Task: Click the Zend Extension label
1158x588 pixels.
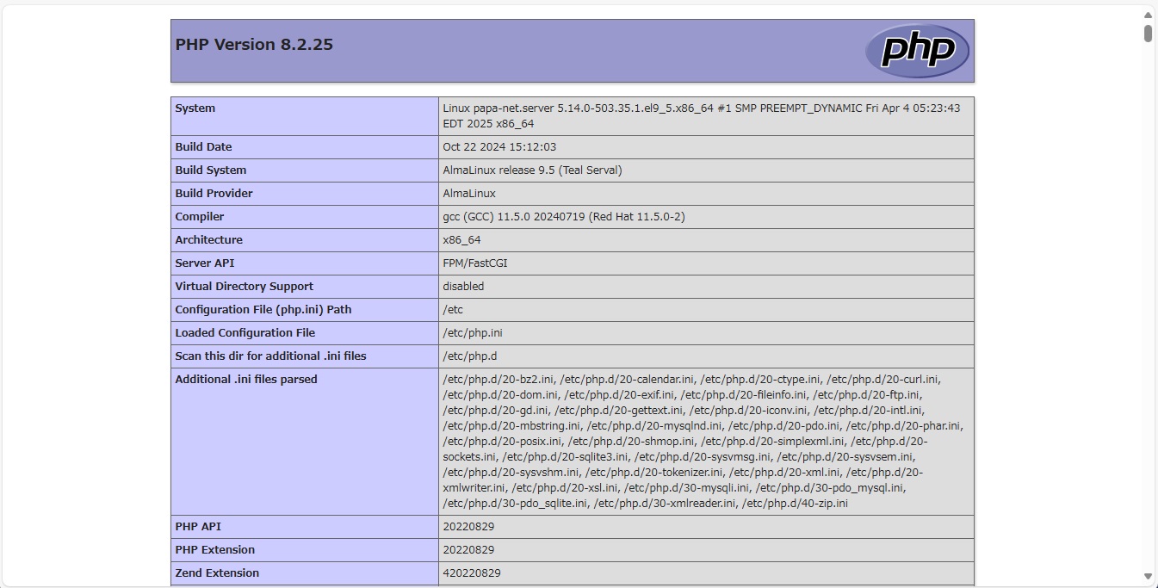Action: coord(217,573)
